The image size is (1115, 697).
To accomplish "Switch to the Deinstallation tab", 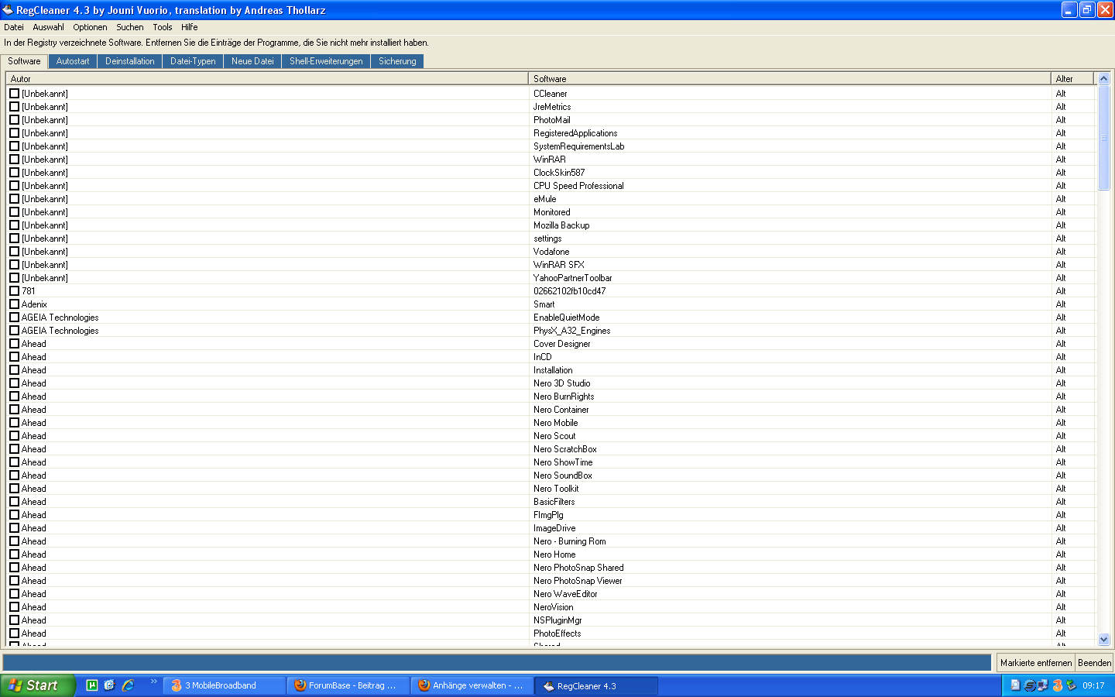I will tap(130, 61).
